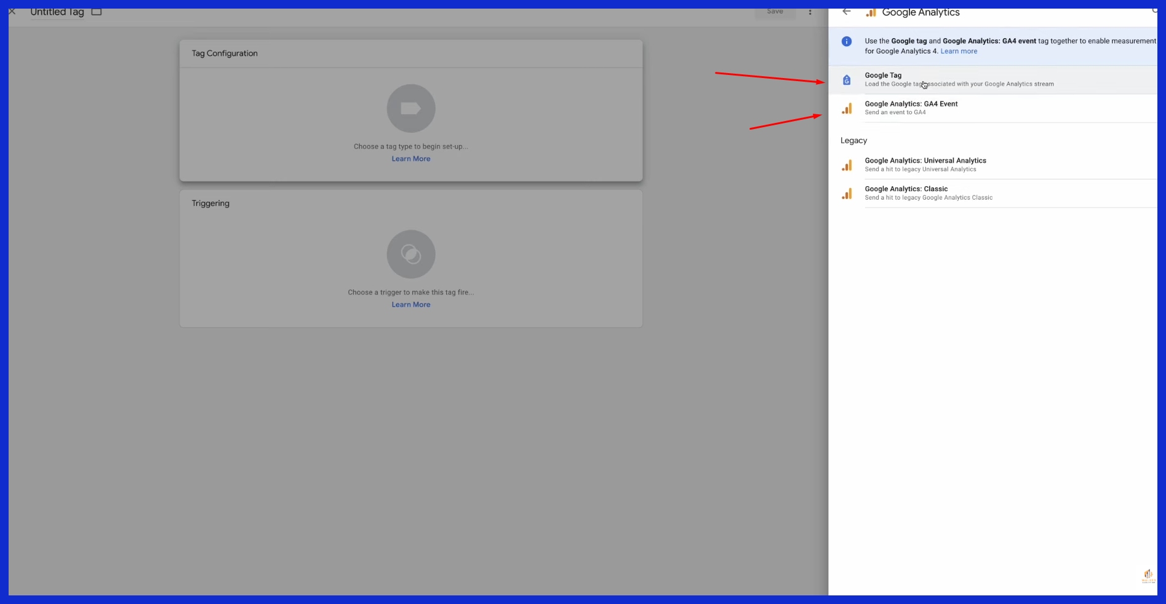Click the Legacy section label
The width and height of the screenshot is (1166, 604).
[x=853, y=141]
